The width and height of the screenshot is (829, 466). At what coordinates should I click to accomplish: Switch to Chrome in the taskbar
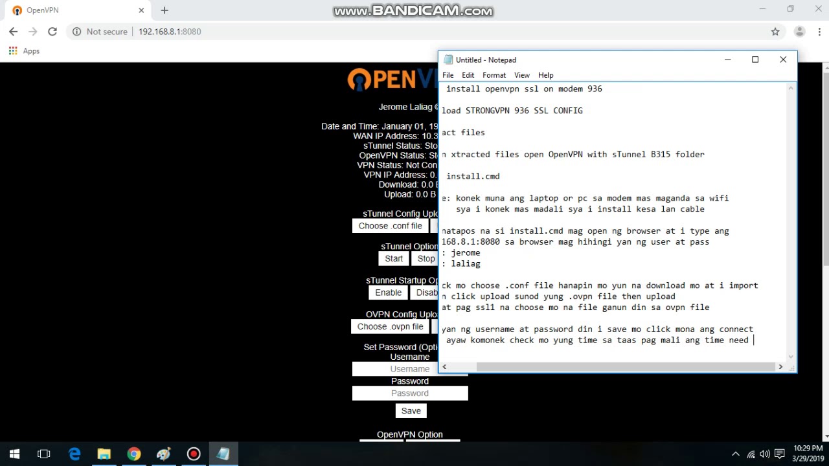pos(134,454)
